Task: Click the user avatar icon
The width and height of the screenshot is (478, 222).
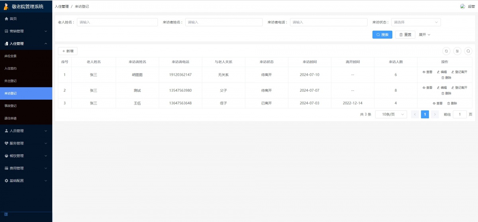Action: click(462, 6)
